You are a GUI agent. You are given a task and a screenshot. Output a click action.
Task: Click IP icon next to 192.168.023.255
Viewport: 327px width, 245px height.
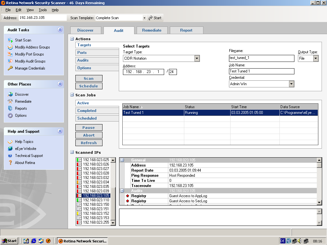[x=79, y=222]
